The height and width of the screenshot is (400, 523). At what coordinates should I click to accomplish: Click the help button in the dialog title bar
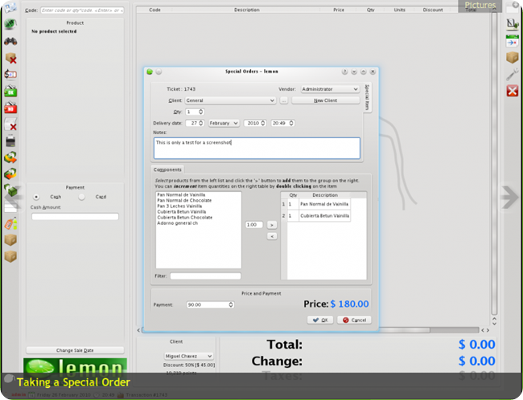[x=344, y=71]
